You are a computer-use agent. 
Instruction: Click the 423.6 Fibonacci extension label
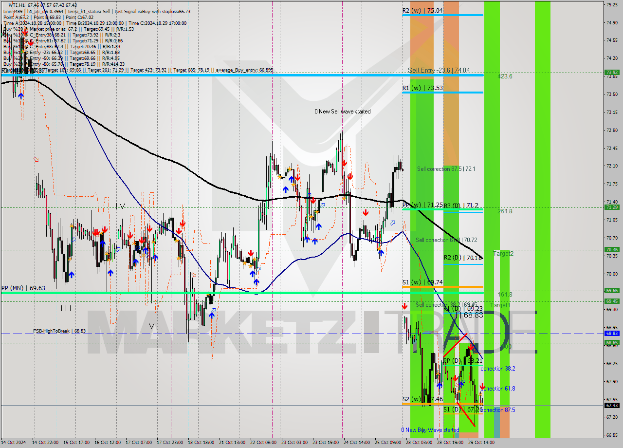click(x=505, y=76)
